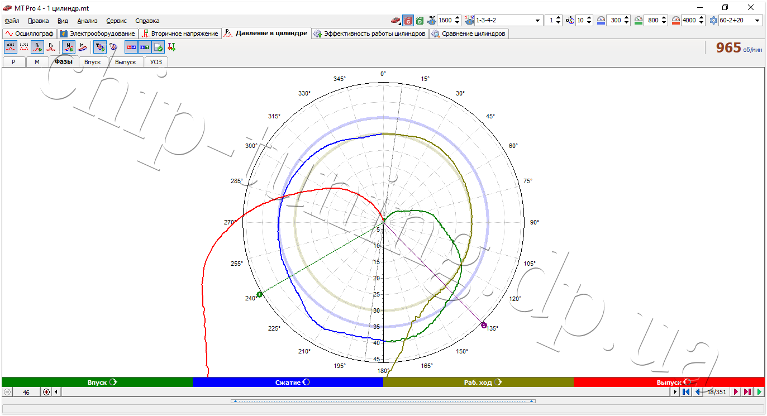Click the zoom out minus button
This screenshot has height=416, width=767.
[x=7, y=392]
